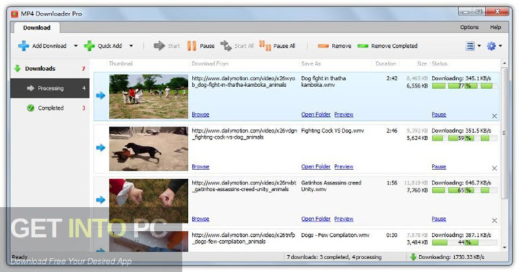The image size is (519, 272).
Task: Click the Remove toolbar button
Action: 335,46
